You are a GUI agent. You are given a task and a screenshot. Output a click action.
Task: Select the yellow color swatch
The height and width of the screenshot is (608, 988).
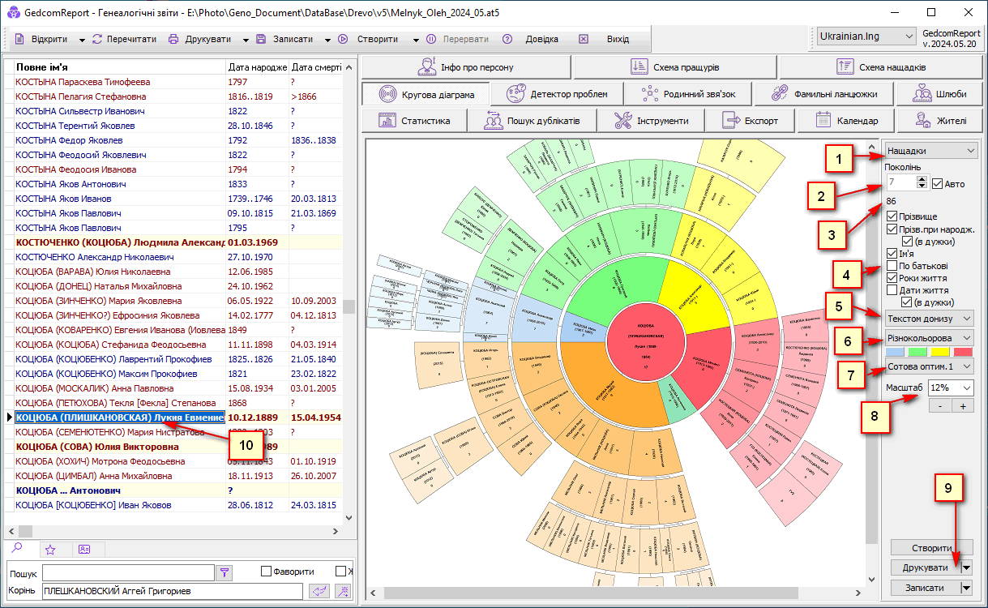(941, 353)
